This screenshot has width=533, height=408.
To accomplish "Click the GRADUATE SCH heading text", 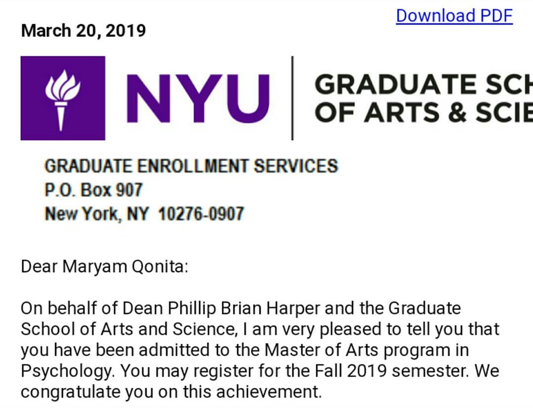I will (423, 84).
